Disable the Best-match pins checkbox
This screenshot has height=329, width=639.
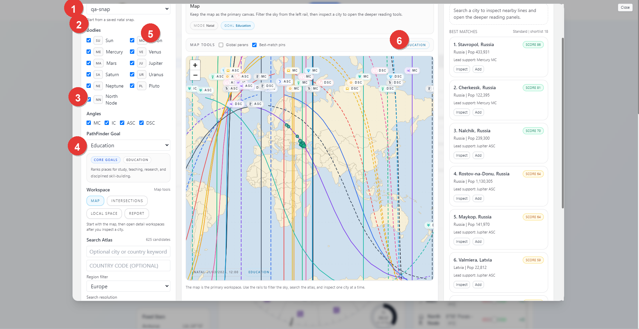pos(254,45)
